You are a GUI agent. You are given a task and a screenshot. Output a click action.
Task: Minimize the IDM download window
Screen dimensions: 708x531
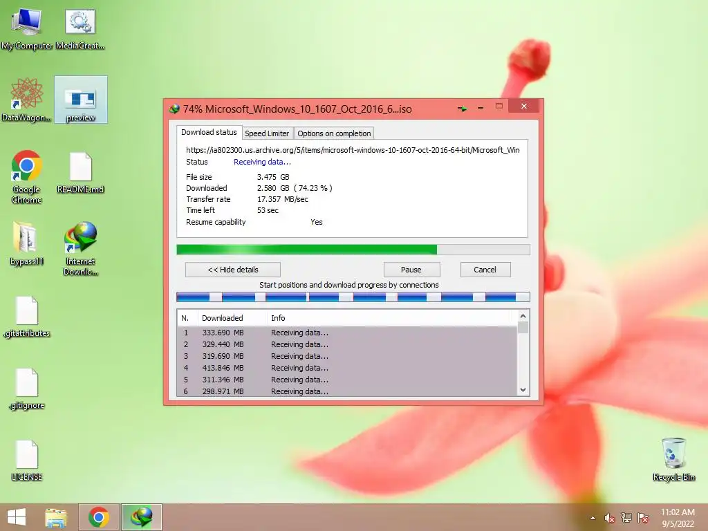481,108
